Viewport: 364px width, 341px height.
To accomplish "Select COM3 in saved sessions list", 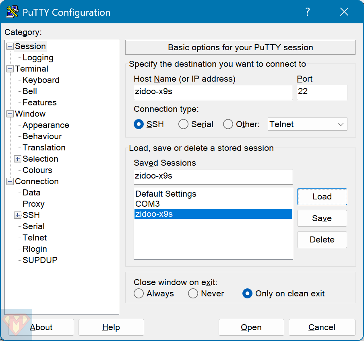I will click(213, 204).
